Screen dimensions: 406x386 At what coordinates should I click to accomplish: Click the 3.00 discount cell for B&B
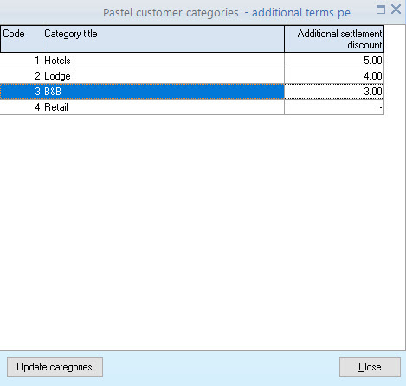[334, 92]
